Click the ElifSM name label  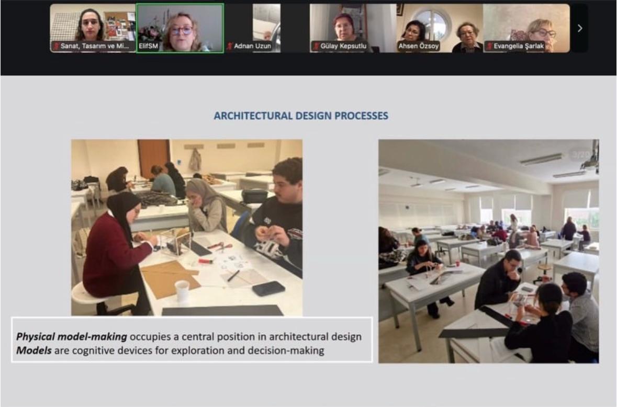(x=148, y=46)
